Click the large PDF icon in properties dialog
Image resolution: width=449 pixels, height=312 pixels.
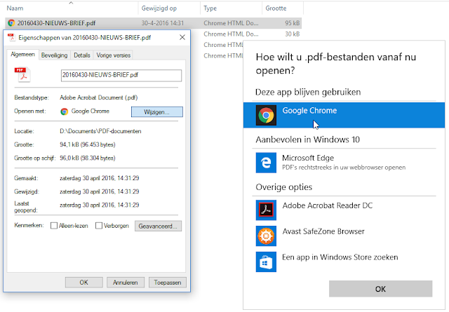pos(22,75)
